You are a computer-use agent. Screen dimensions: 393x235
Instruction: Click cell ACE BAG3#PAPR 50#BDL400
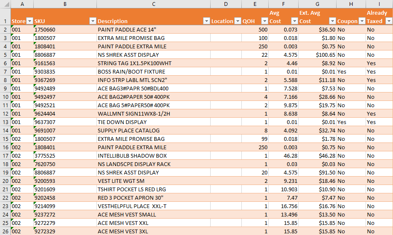click(x=153, y=88)
